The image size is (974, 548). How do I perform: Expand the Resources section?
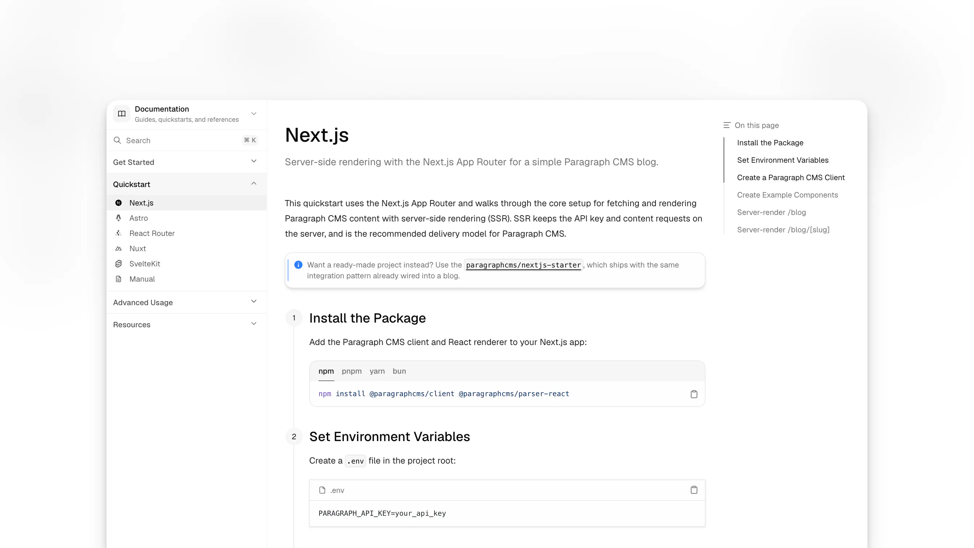click(186, 324)
